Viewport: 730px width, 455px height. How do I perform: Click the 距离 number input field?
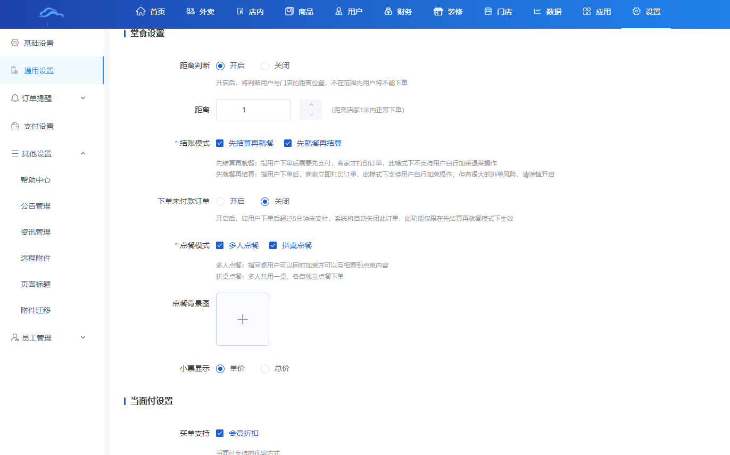coord(253,110)
